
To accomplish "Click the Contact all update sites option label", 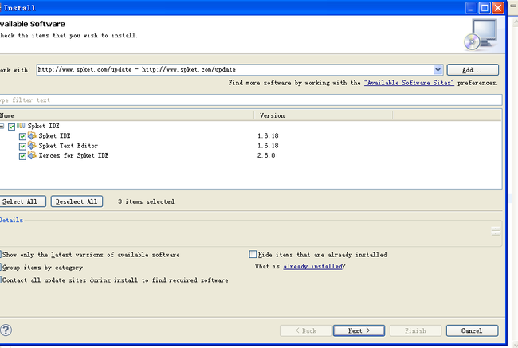I will 115,280.
